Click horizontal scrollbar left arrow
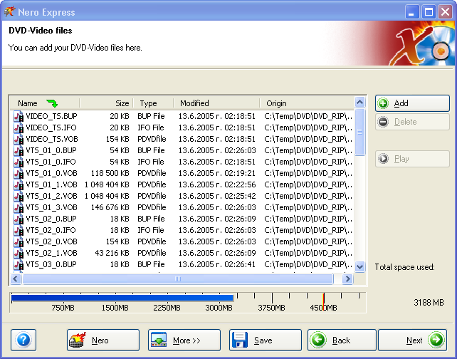Screen dimensions: 457x359 point(16,279)
